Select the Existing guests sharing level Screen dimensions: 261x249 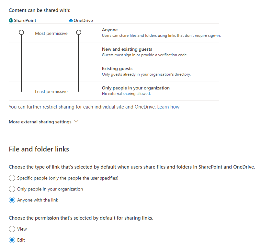pyautogui.click(x=117, y=68)
